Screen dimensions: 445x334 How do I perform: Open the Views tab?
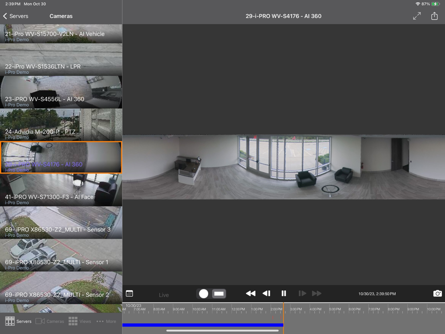(x=80, y=321)
